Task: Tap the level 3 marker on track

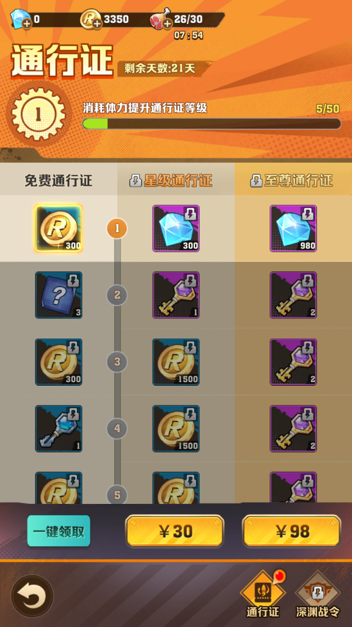Action: tap(117, 362)
